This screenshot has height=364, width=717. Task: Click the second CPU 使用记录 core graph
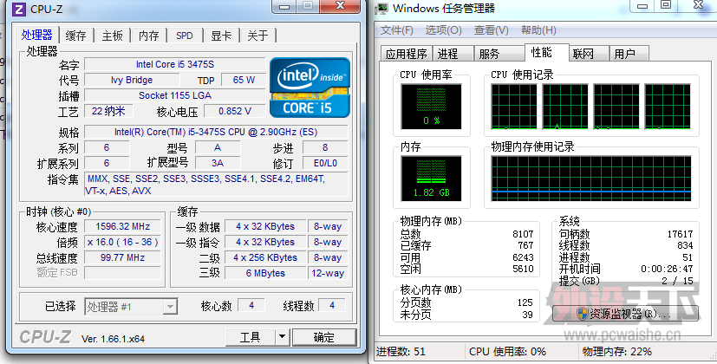click(565, 107)
